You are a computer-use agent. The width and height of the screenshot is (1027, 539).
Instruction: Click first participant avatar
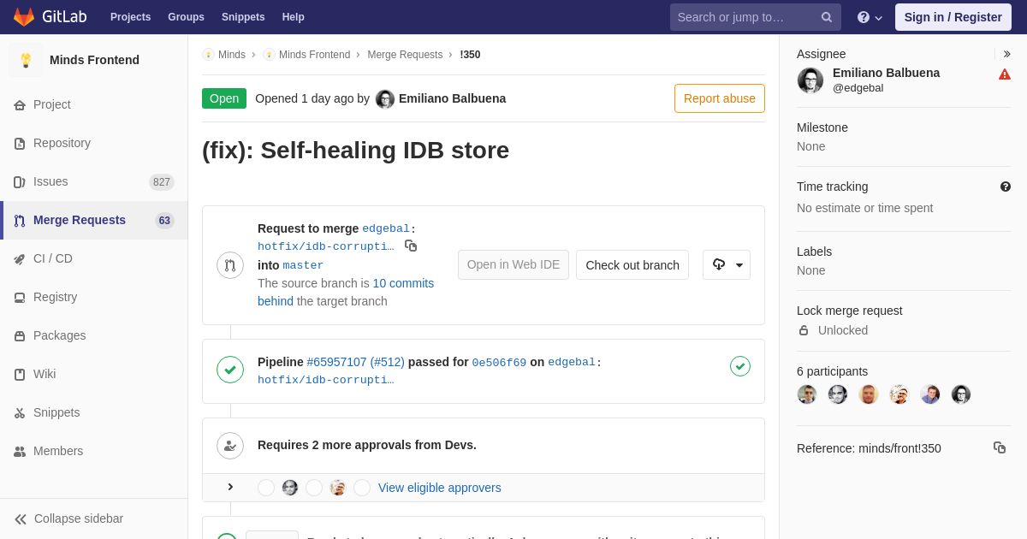pyautogui.click(x=807, y=394)
